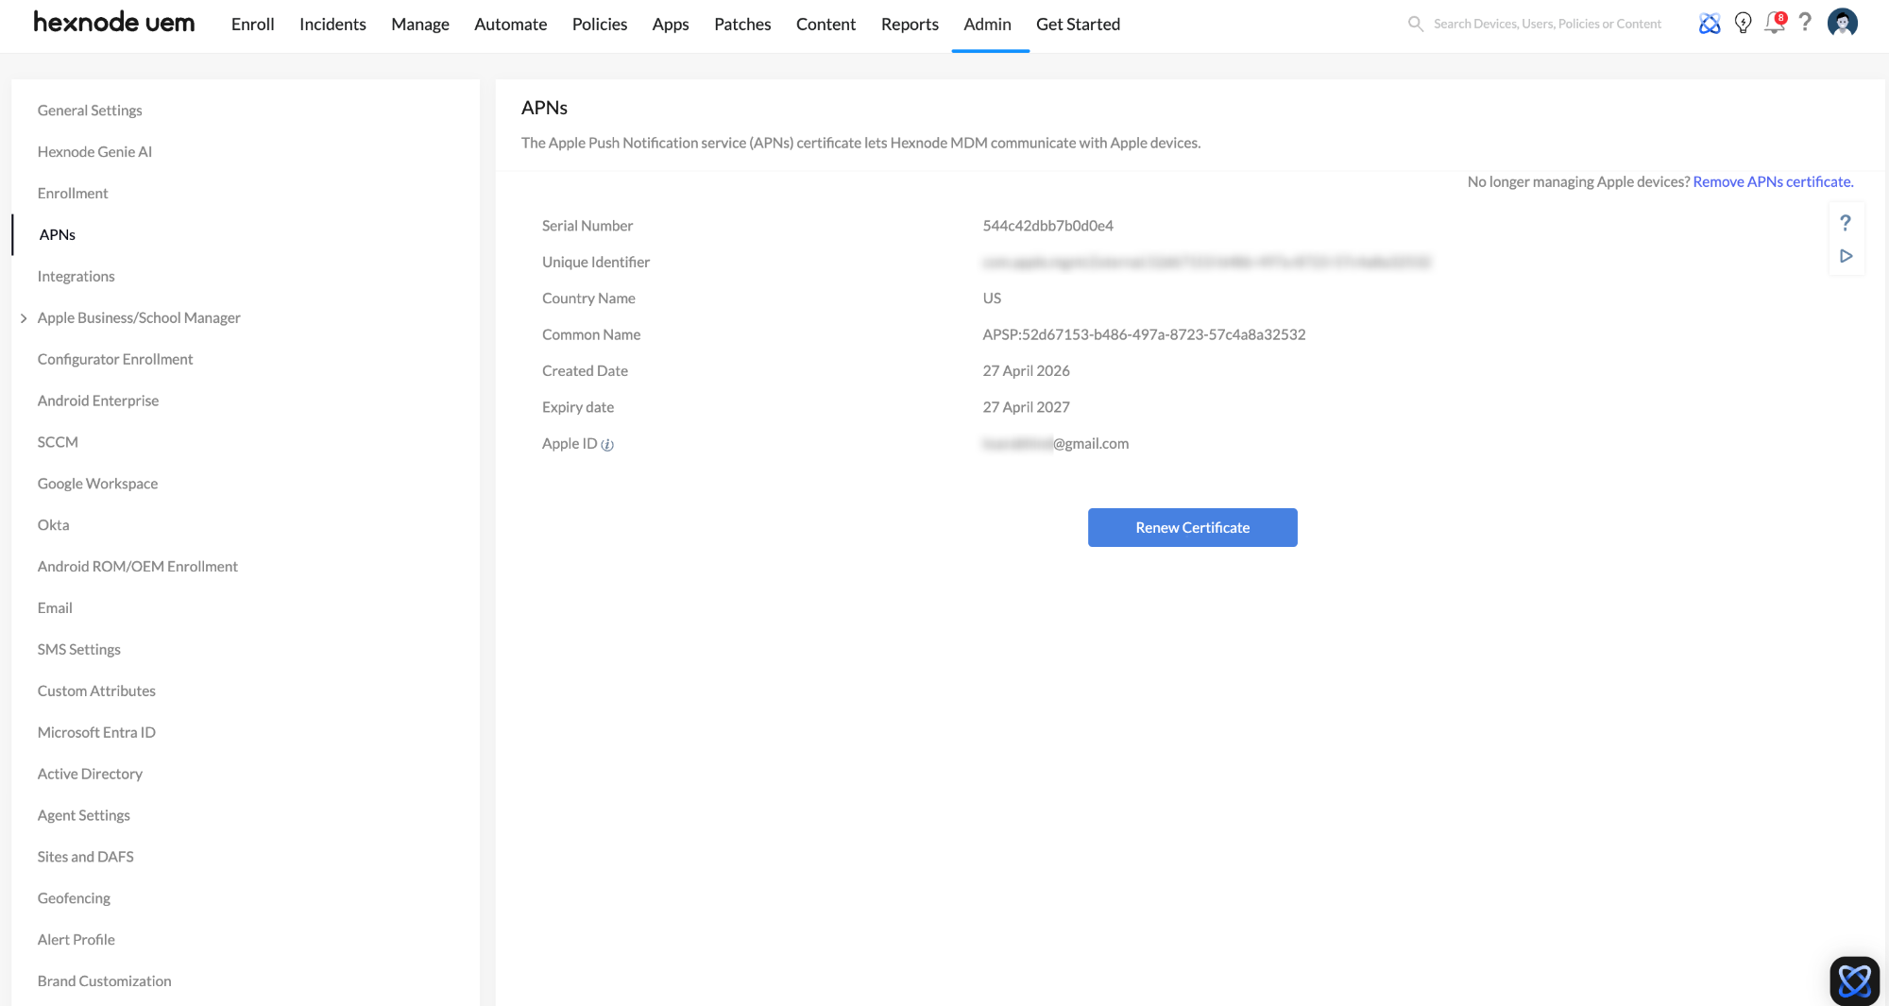Open Sites and DAFS
1889x1006 pixels.
click(86, 858)
